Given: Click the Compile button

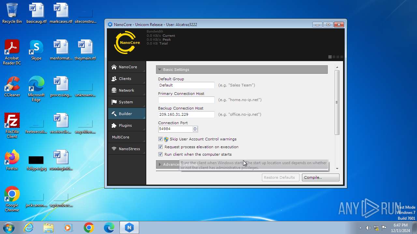Looking at the screenshot, I should pos(321,177).
